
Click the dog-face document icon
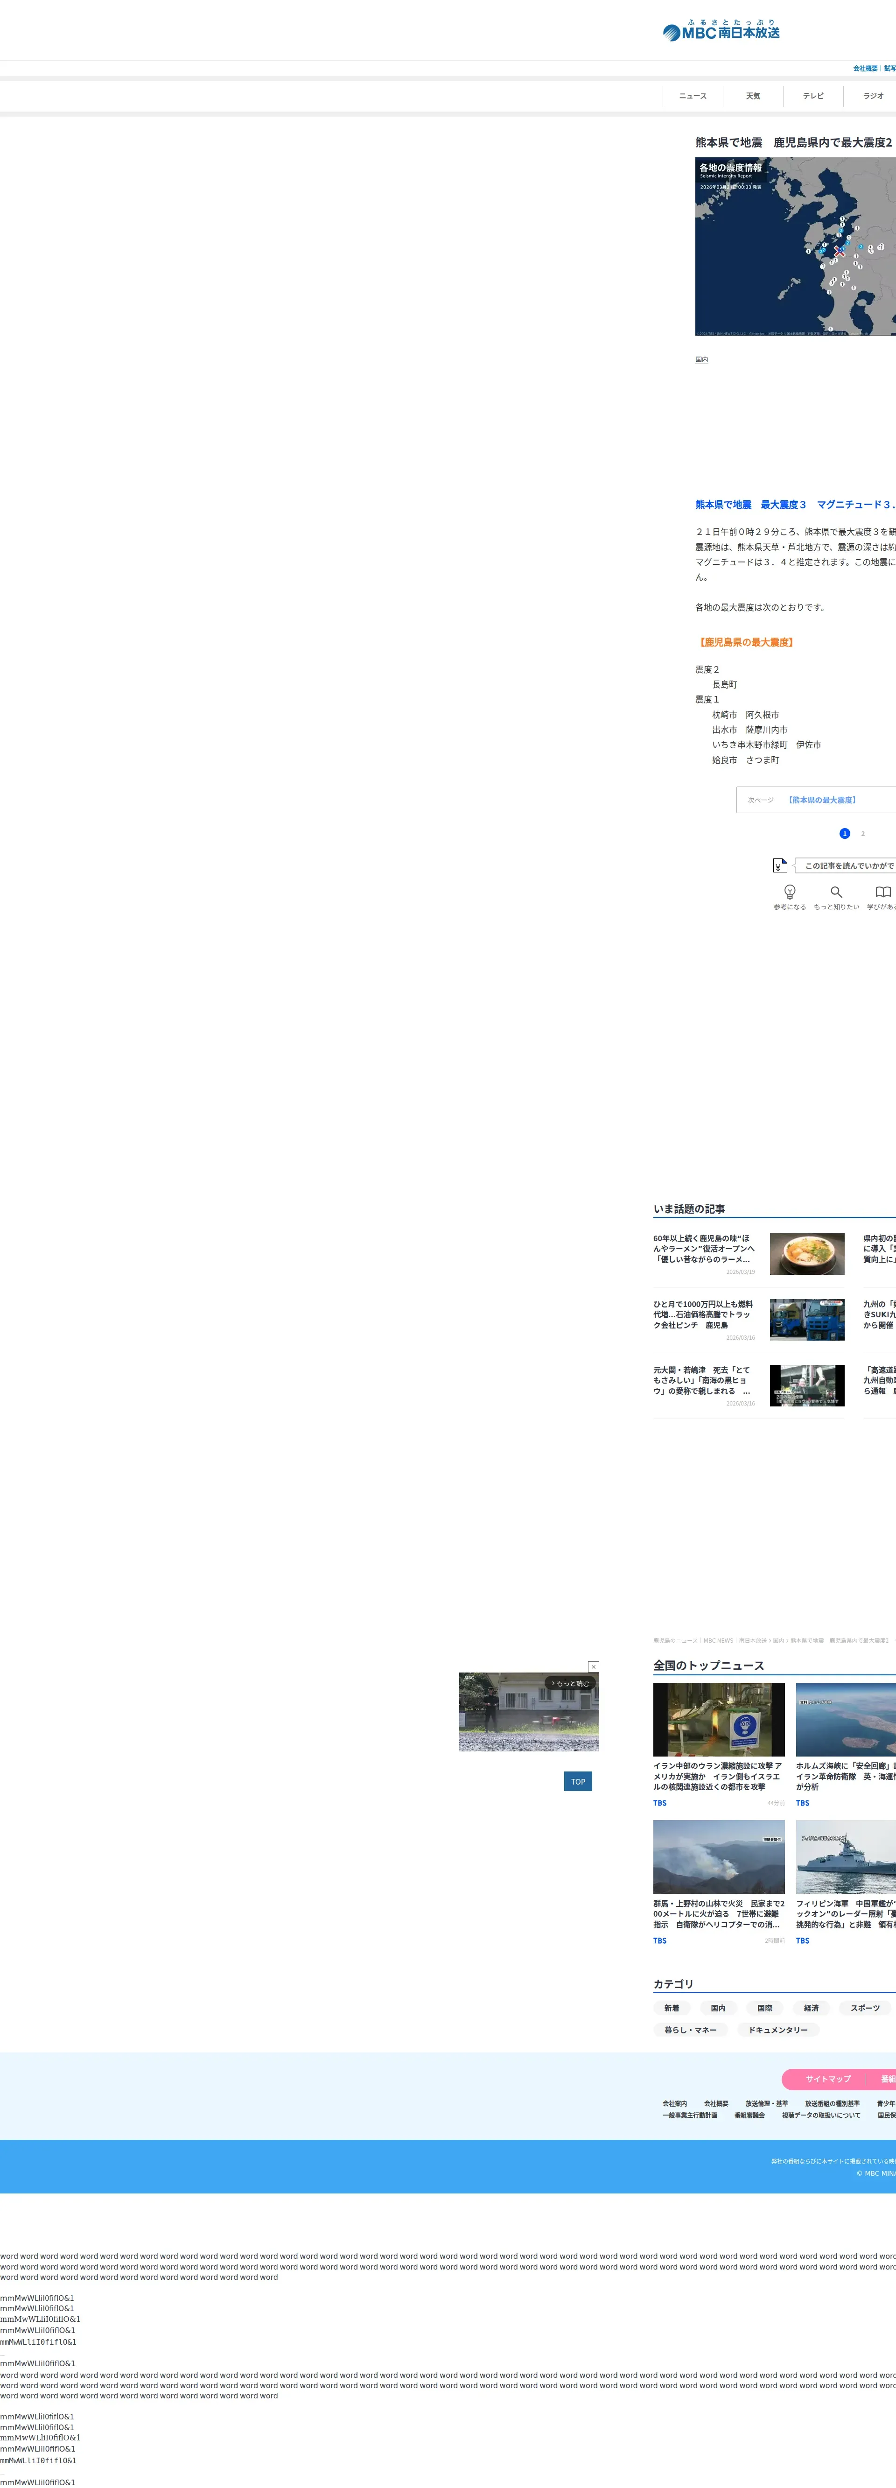[x=779, y=865]
